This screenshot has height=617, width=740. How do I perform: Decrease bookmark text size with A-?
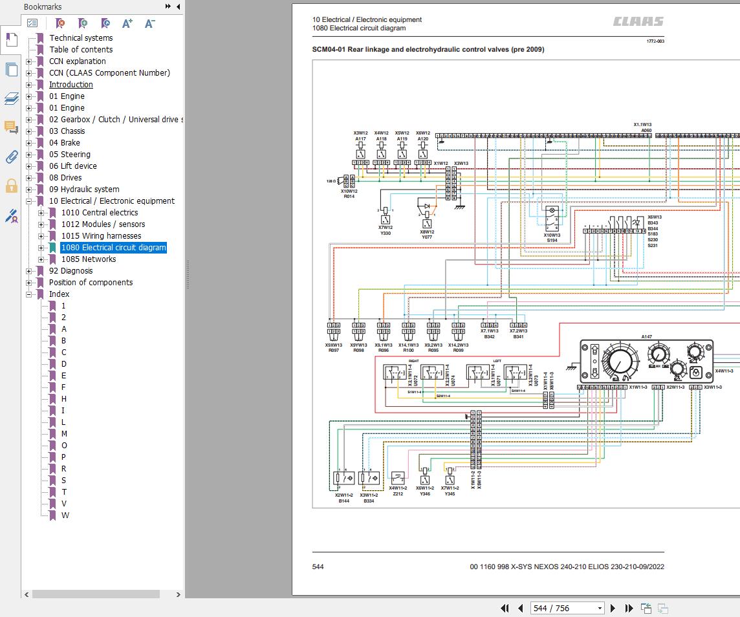(149, 23)
